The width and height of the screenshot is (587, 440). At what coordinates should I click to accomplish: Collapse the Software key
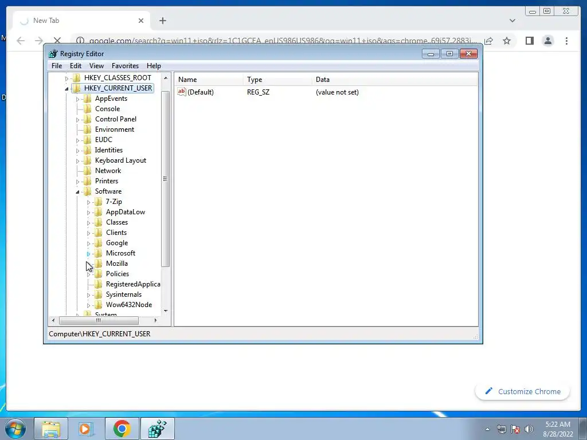click(x=77, y=192)
